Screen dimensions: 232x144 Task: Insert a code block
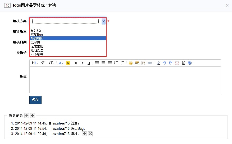pos(143,63)
